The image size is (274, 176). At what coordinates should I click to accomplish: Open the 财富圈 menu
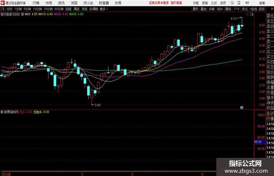pyautogui.click(x=104, y=3)
